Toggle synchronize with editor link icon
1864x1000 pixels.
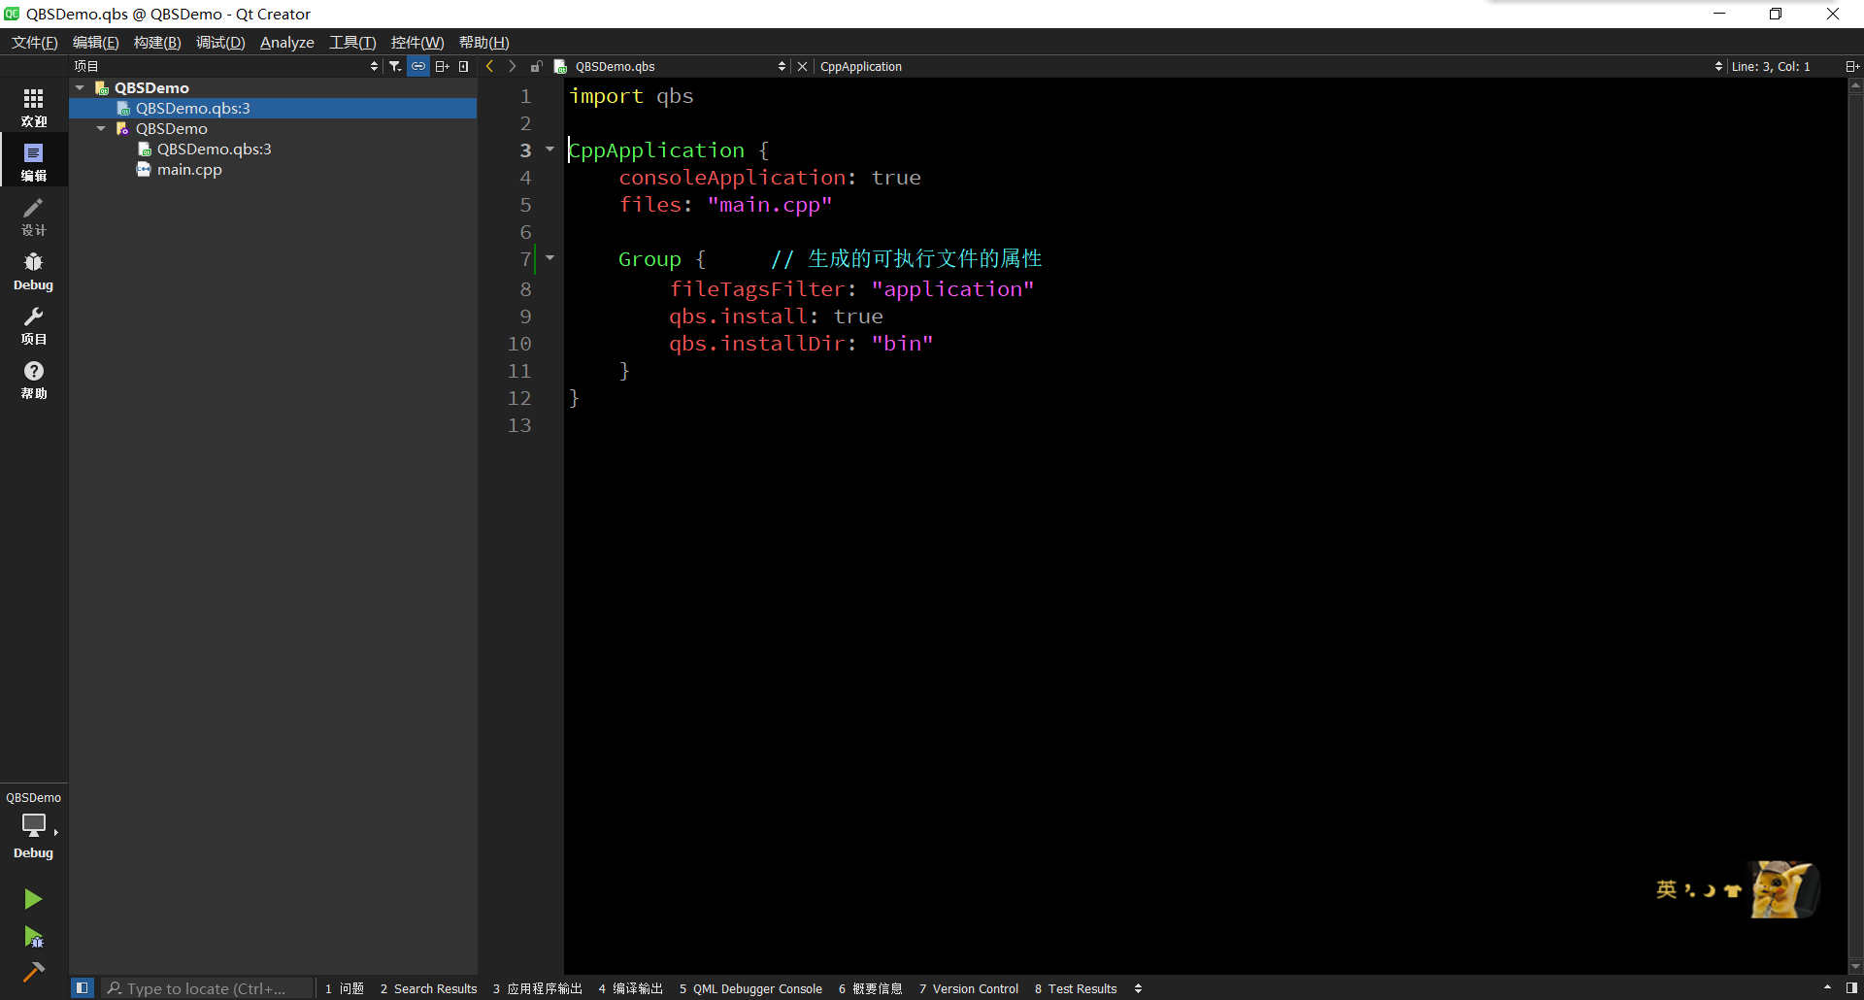point(418,66)
